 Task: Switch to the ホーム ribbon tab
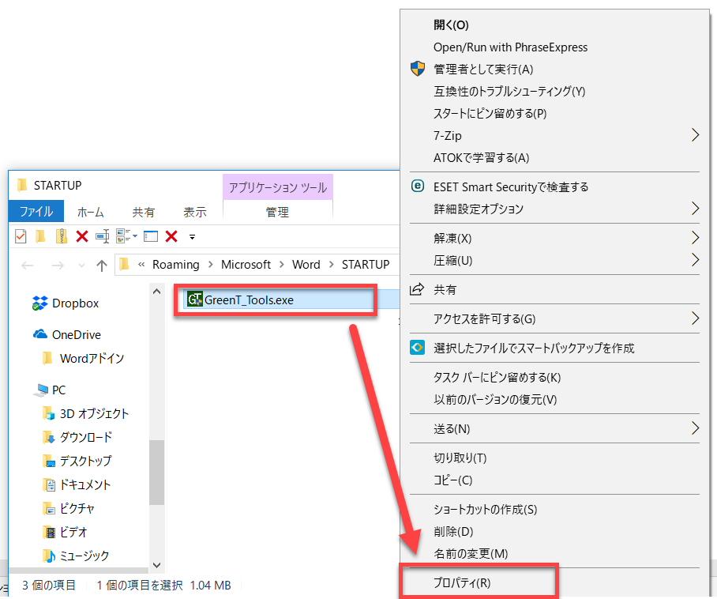(90, 212)
